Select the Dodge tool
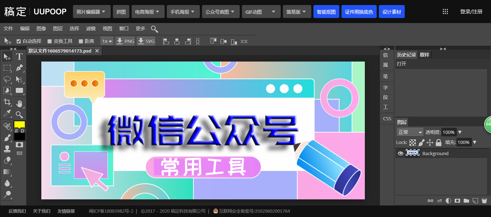The image size is (491, 217). pos(7,195)
